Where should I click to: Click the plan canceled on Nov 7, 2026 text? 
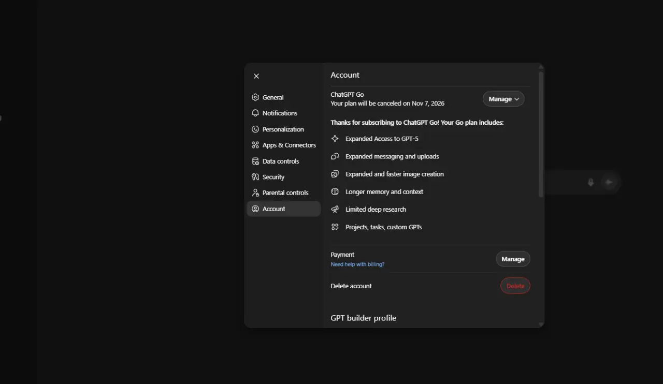click(x=387, y=103)
